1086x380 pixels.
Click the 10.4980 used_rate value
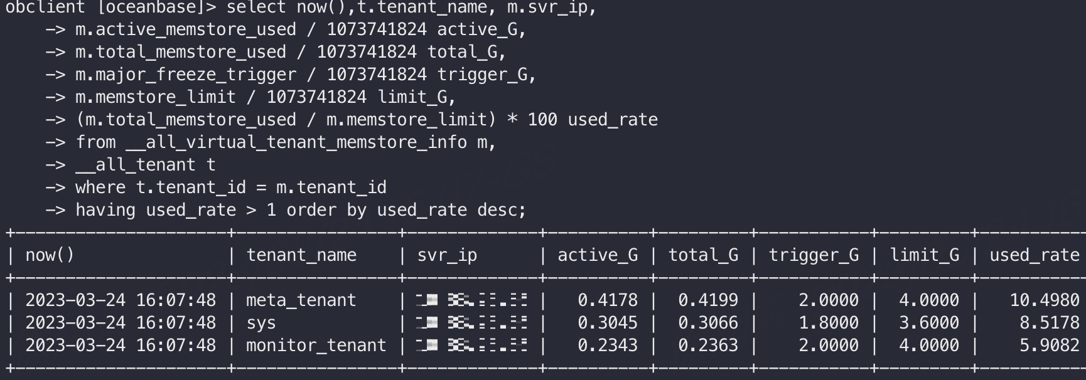click(x=1045, y=300)
